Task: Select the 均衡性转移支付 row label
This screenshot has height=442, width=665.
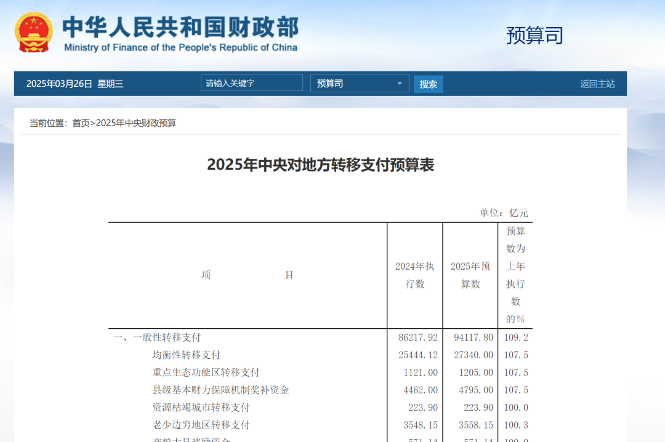Action: click(x=187, y=355)
